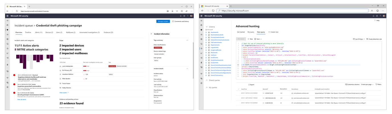Open settings gear in incident window header

pos(184,16)
